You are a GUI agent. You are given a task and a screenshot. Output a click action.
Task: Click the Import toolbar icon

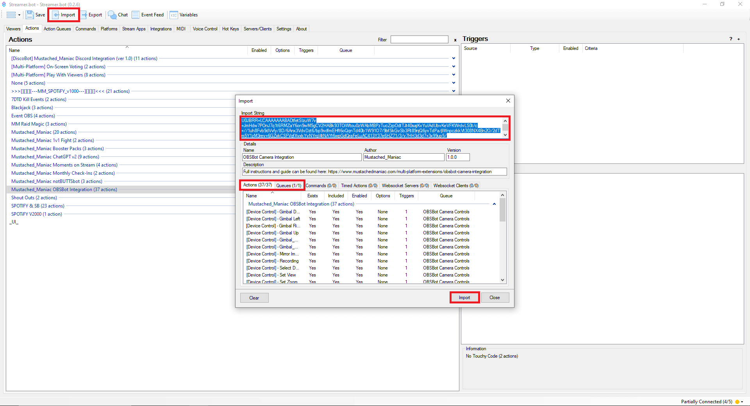(x=56, y=15)
